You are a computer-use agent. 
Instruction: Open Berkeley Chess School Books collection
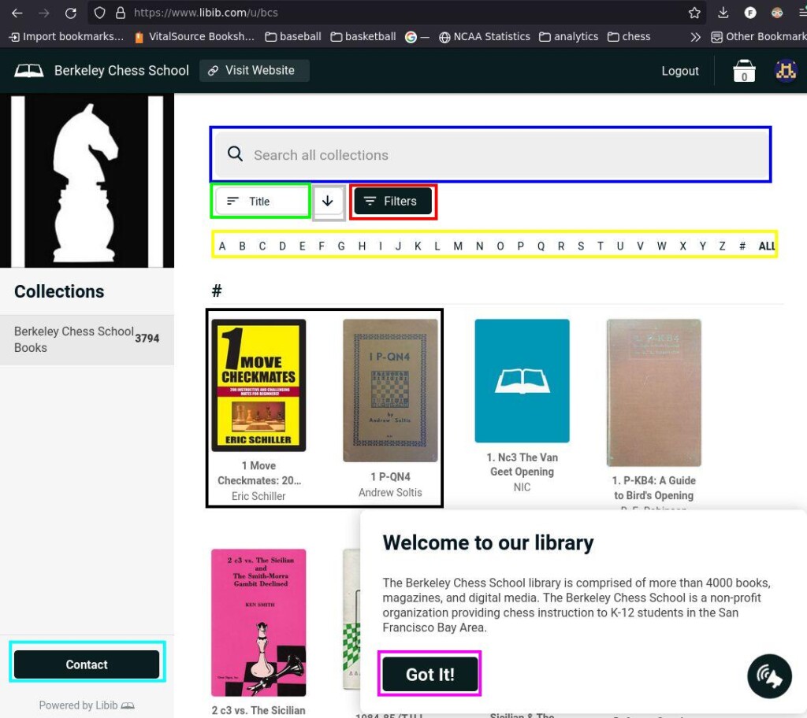click(75, 339)
